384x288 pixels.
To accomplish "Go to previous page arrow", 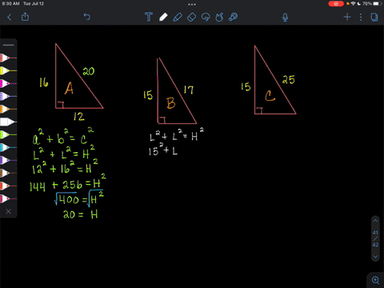I will [x=375, y=221].
